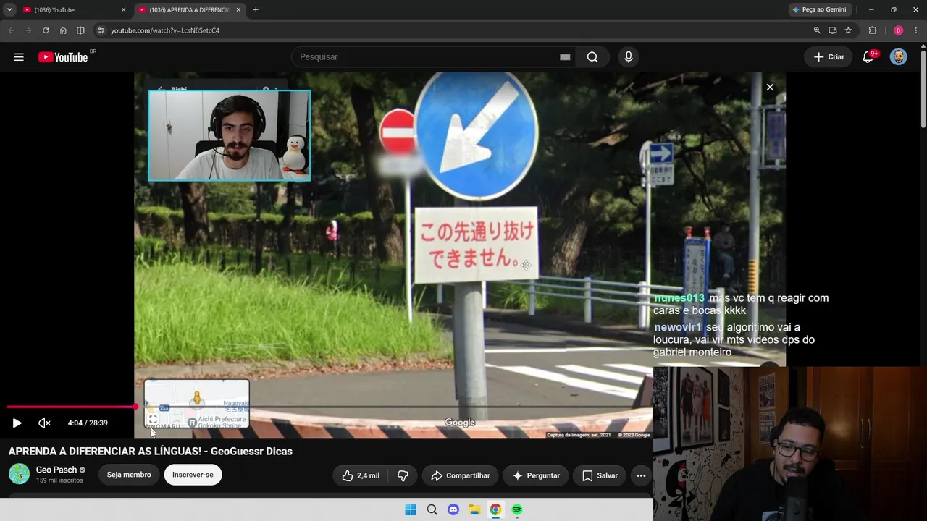Open the YouTube guide hamburger menu

tap(19, 57)
